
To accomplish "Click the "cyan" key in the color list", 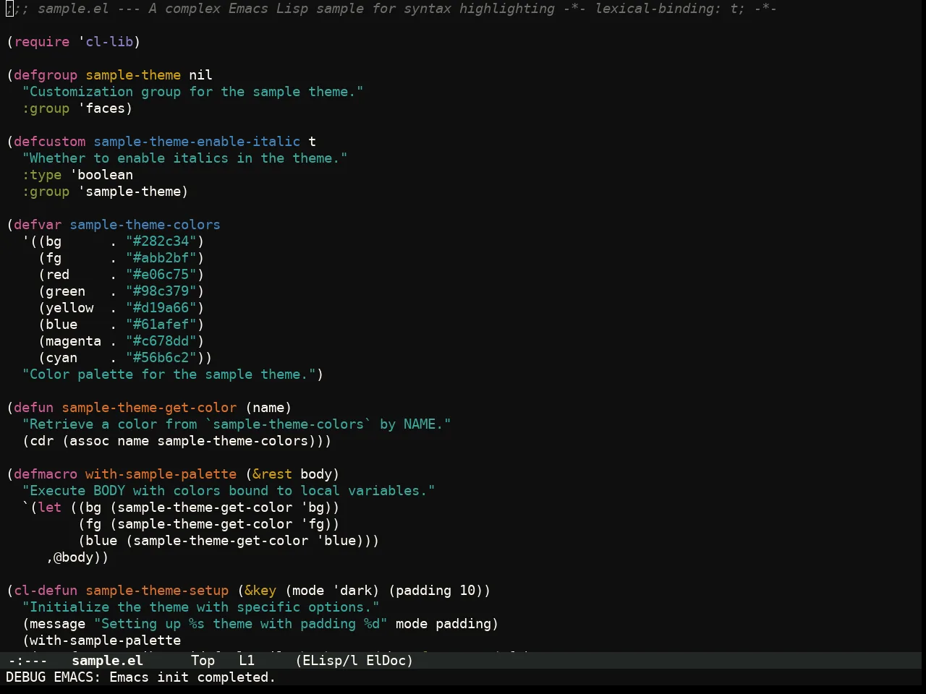I will coord(61,358).
